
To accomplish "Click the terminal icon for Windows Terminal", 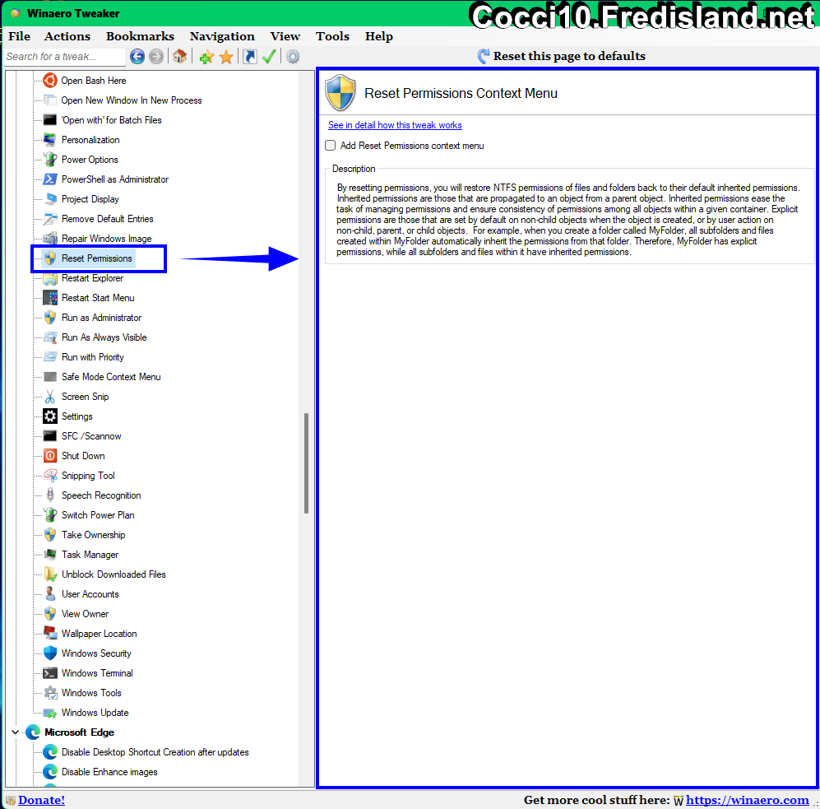I will (50, 673).
